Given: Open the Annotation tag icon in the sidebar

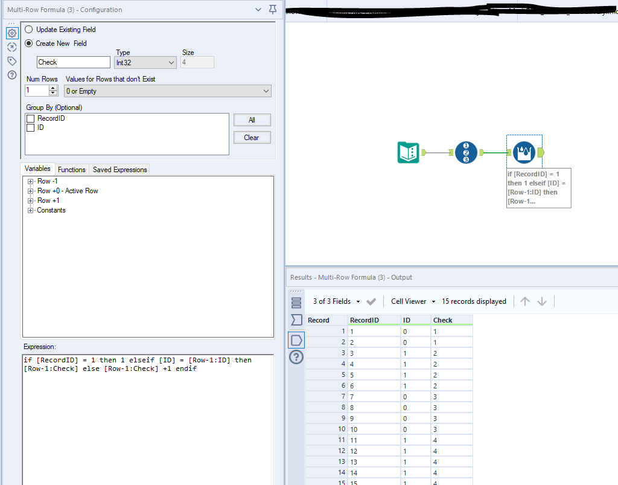Looking at the screenshot, I should point(12,60).
